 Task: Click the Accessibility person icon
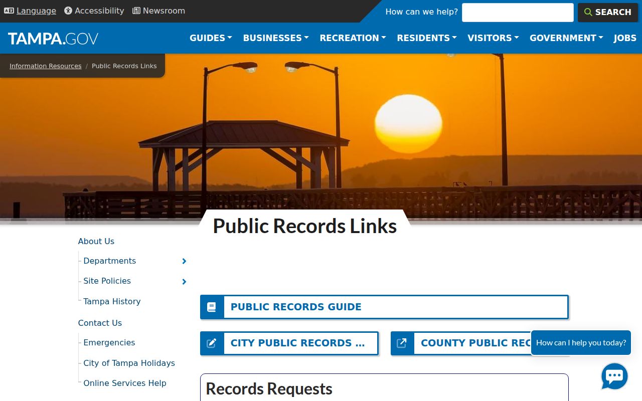pos(68,11)
